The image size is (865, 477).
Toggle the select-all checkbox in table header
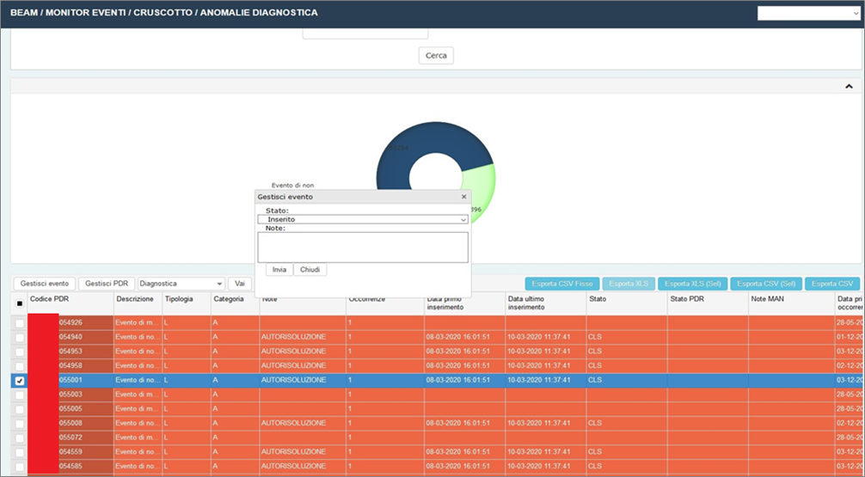20,303
